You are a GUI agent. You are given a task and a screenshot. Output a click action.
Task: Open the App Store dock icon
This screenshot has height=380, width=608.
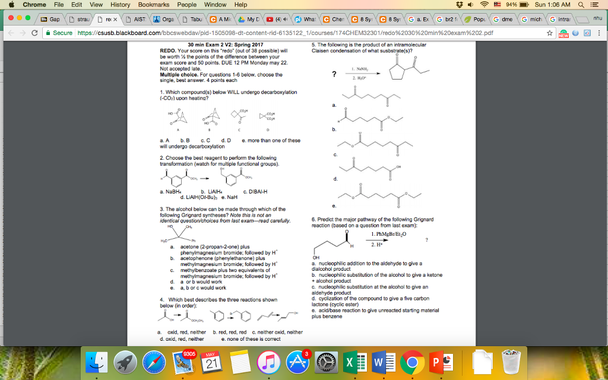point(296,362)
